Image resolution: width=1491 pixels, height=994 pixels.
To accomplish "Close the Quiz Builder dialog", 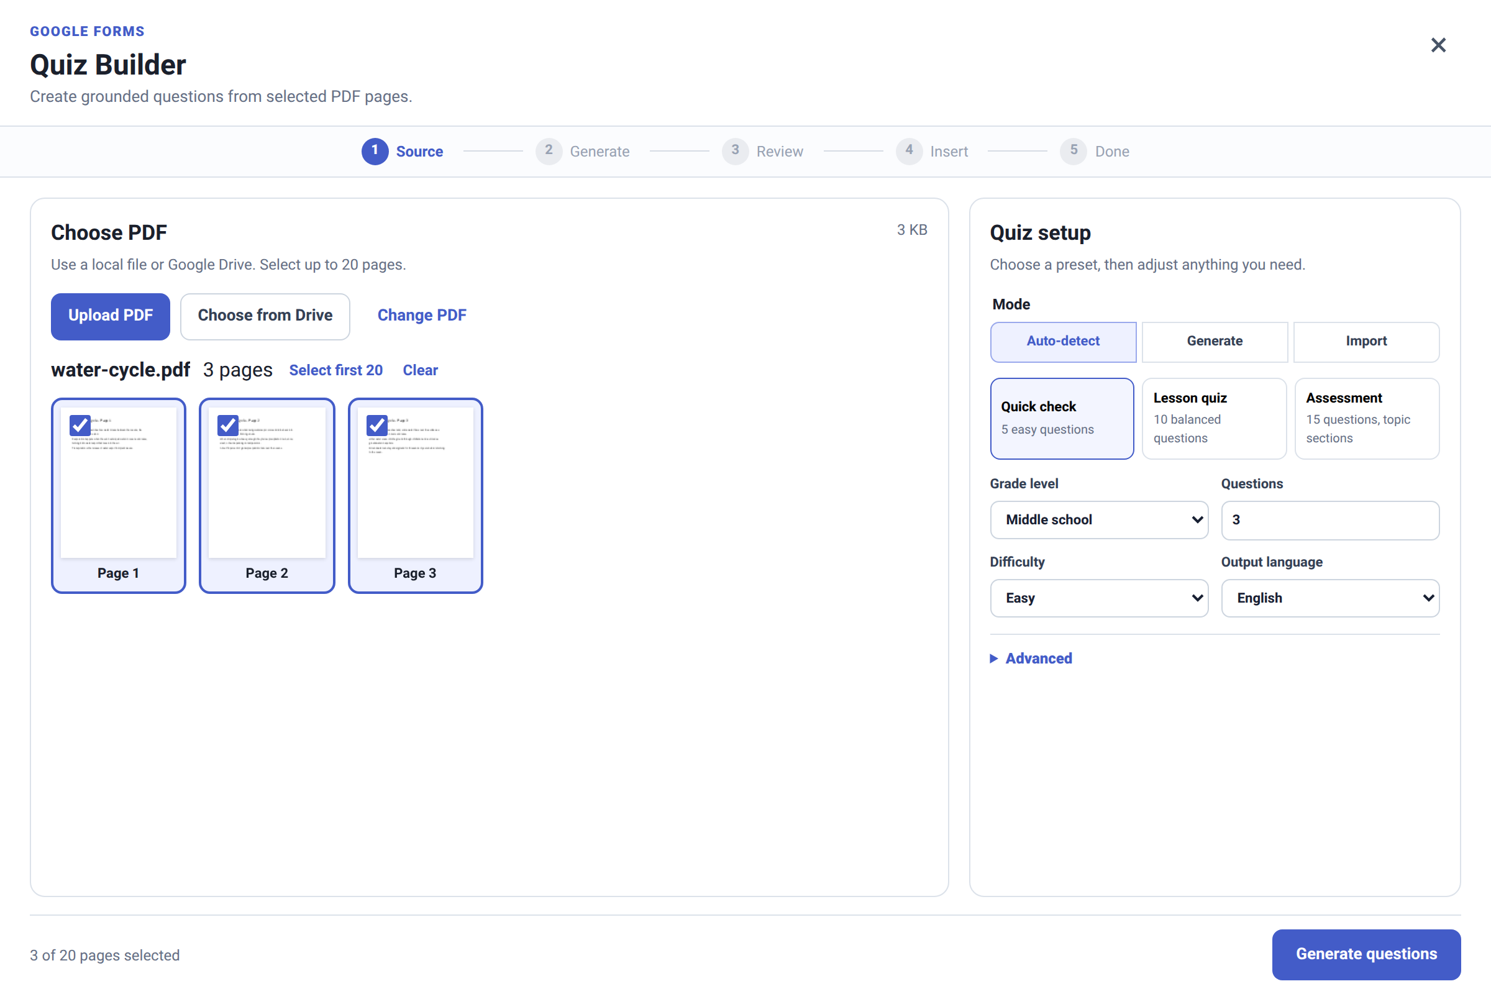I will [x=1438, y=45].
